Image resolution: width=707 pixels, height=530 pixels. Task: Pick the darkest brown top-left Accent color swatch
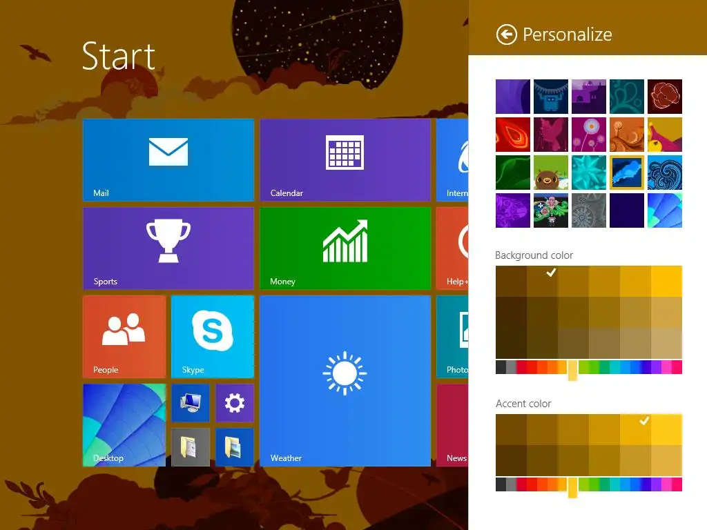512,429
